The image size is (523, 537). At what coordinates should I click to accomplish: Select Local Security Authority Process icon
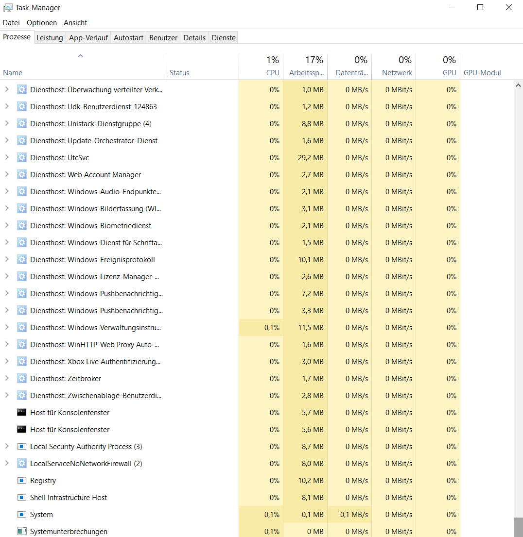pyautogui.click(x=21, y=447)
